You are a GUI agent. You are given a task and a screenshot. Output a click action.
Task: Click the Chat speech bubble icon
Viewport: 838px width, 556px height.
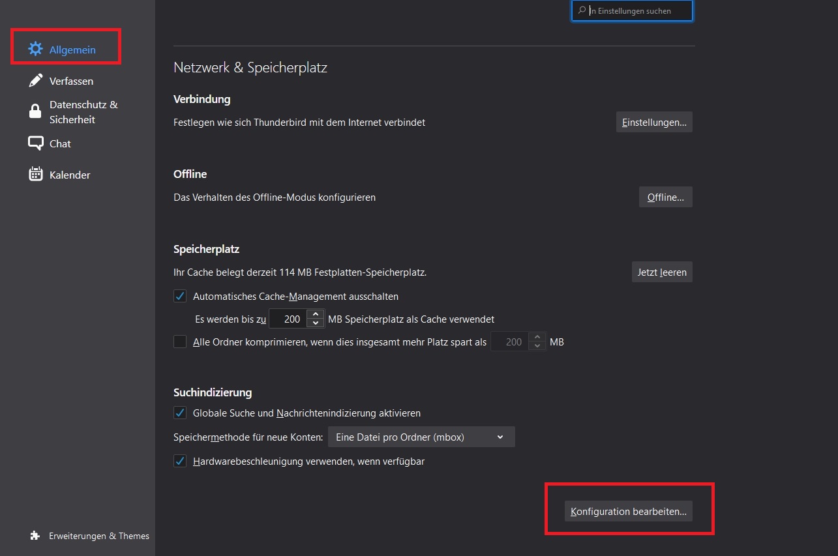35,143
